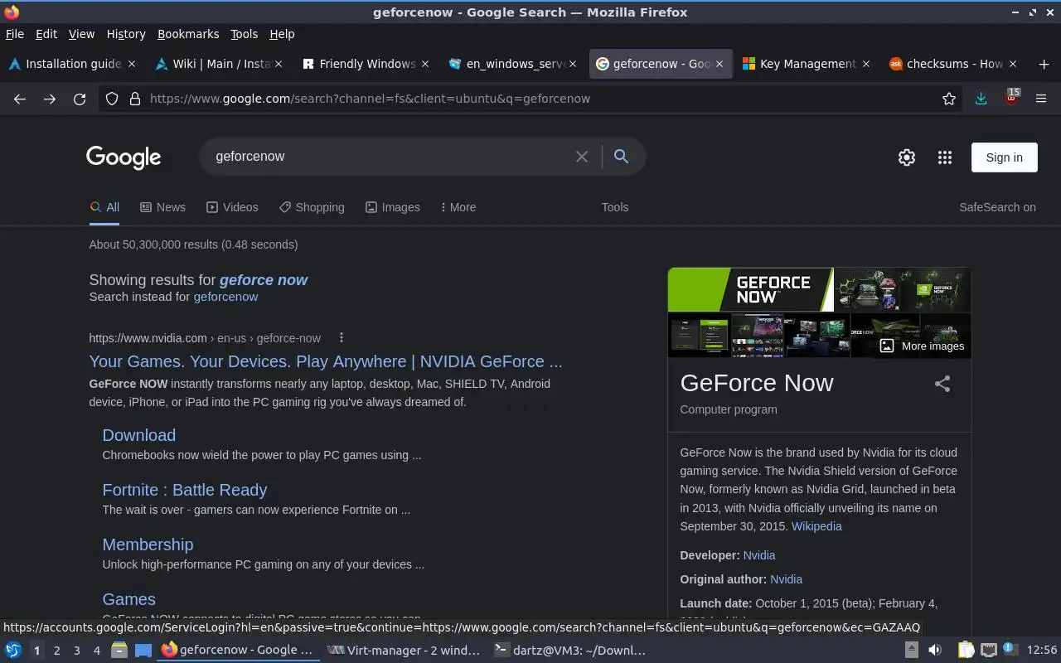1061x663 pixels.
Task: Close the Key Management tab
Action: tap(866, 64)
